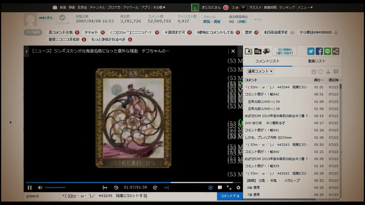Open the 生放送 menu item
The image size is (365, 205).
coord(82,8)
